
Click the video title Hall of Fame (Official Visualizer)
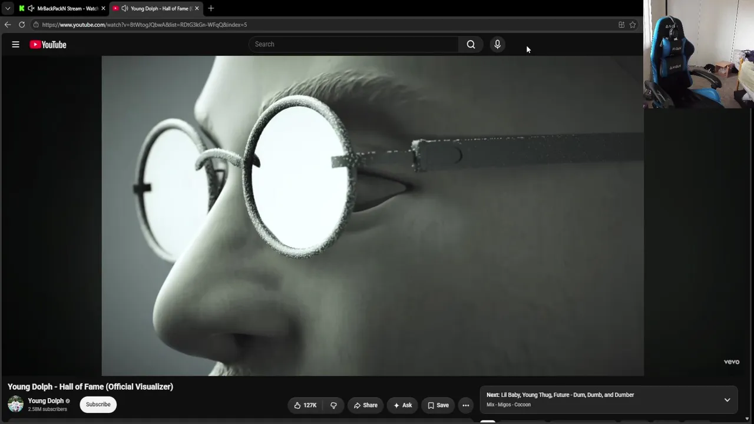(91, 387)
